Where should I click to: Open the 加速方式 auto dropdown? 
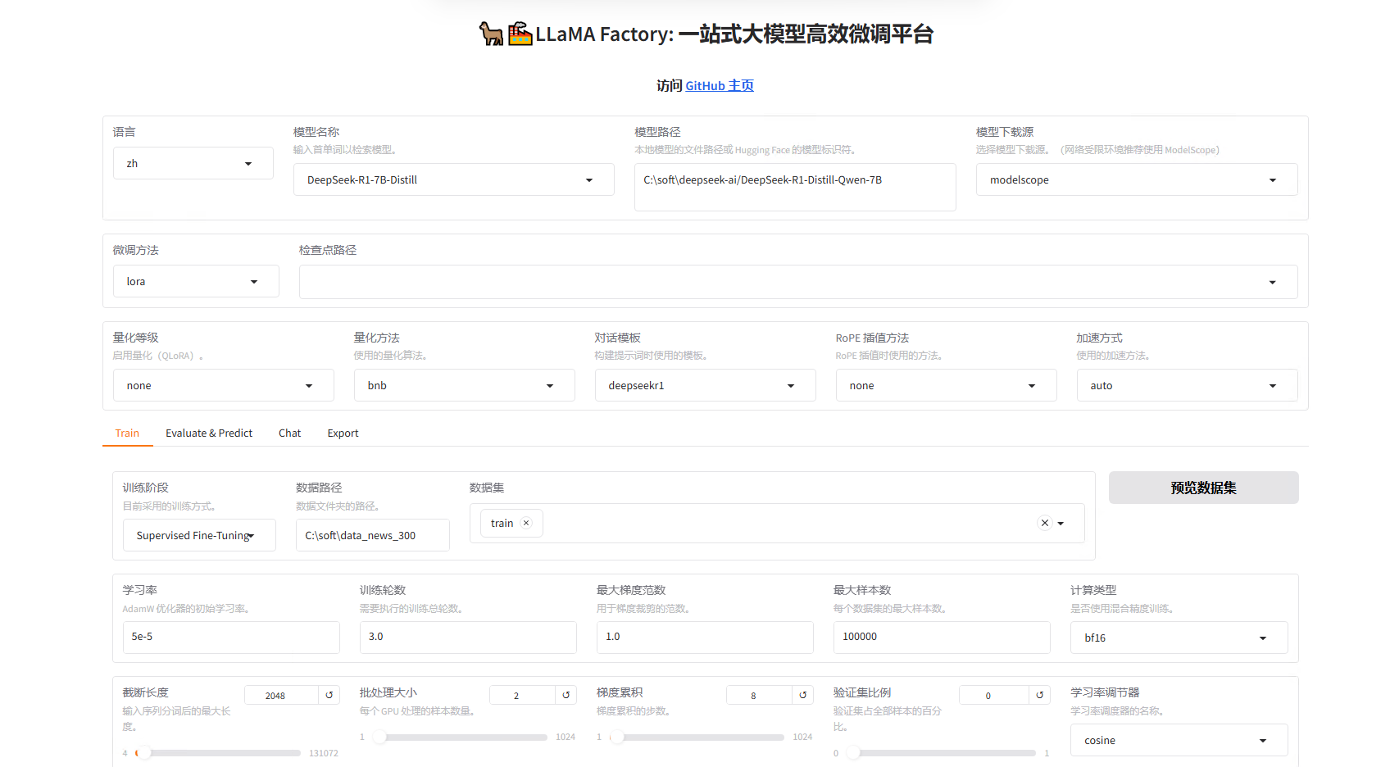pos(1188,385)
